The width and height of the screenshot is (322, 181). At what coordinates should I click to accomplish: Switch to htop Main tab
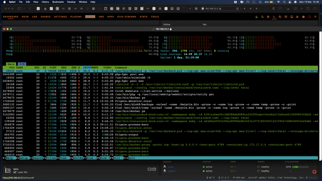pos(11,64)
